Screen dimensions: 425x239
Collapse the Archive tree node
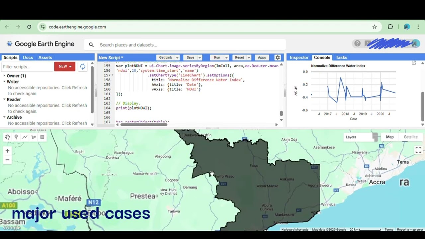[x=4, y=117]
